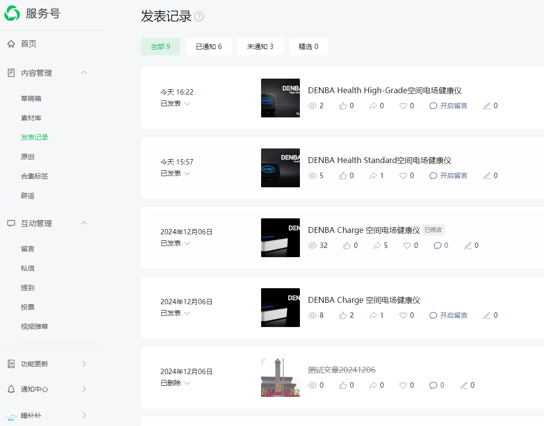Open article DENBA Health High-Grade空间电场健康仪
The width and height of the screenshot is (544, 426).
(385, 91)
